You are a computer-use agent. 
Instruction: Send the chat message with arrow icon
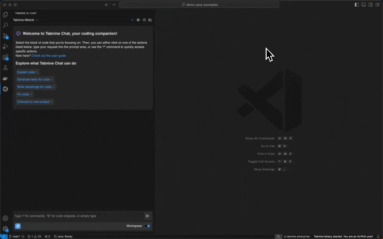(x=148, y=216)
